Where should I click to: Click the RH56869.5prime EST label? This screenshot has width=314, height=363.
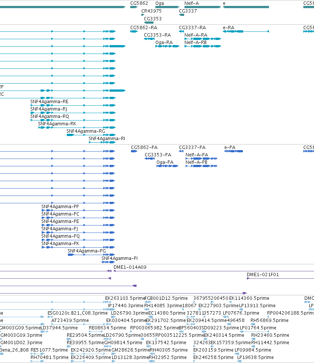269,320
